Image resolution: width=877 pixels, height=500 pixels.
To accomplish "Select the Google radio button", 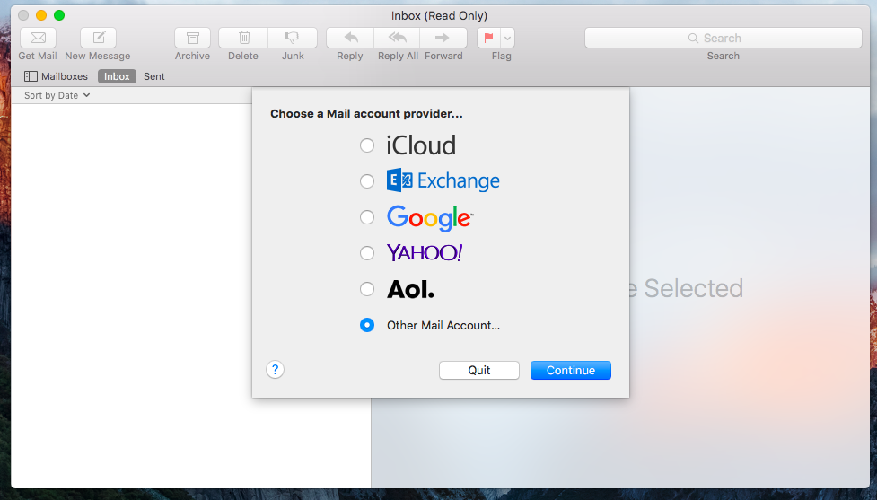I will [x=367, y=217].
